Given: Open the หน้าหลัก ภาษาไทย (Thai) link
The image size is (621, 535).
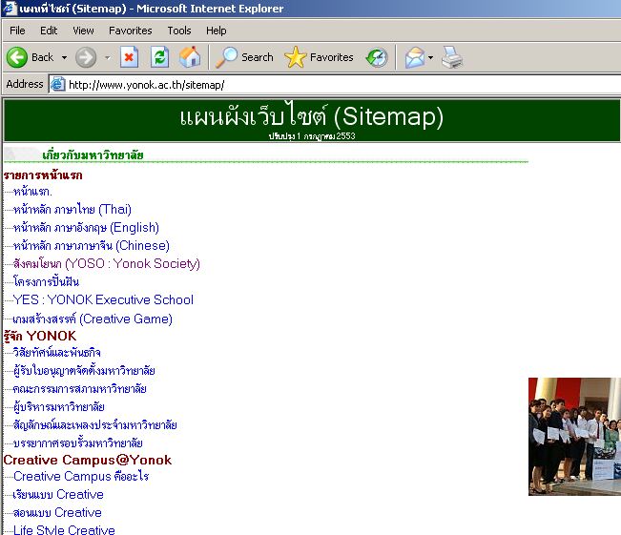Looking at the screenshot, I should point(72,209).
